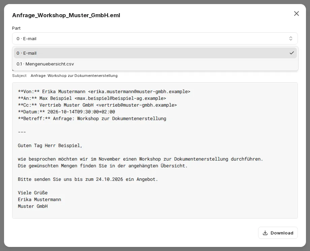
Task: Click the dropdown up-down chevron icon
Action: click(290, 38)
